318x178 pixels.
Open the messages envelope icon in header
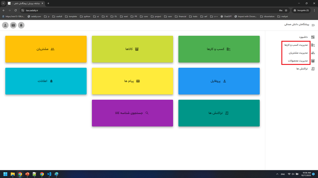13,25
